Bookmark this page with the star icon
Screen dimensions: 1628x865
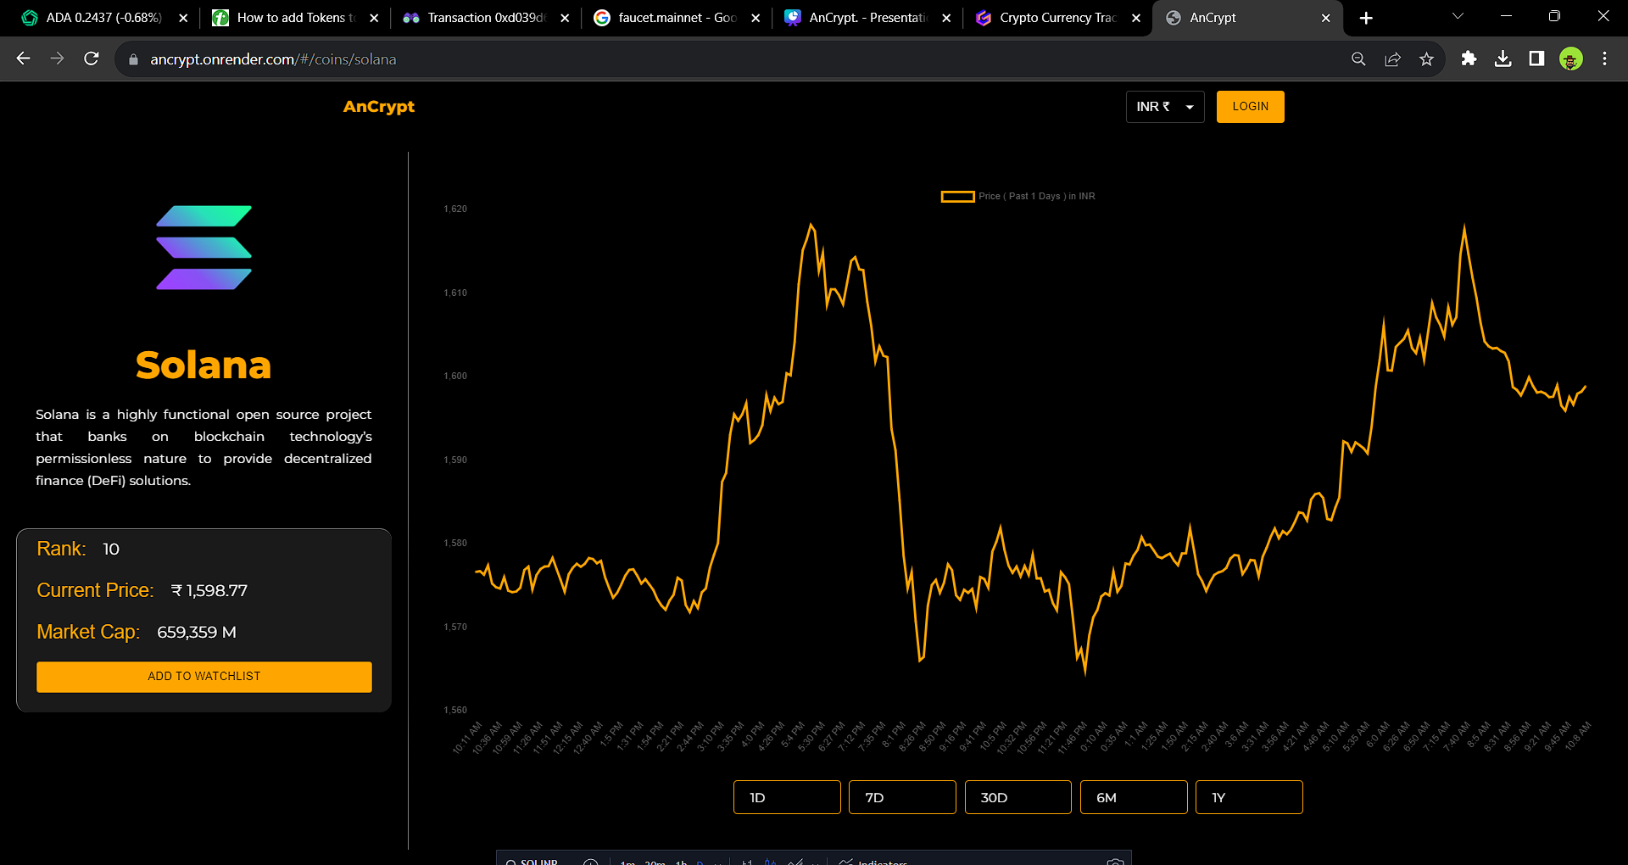tap(1426, 59)
